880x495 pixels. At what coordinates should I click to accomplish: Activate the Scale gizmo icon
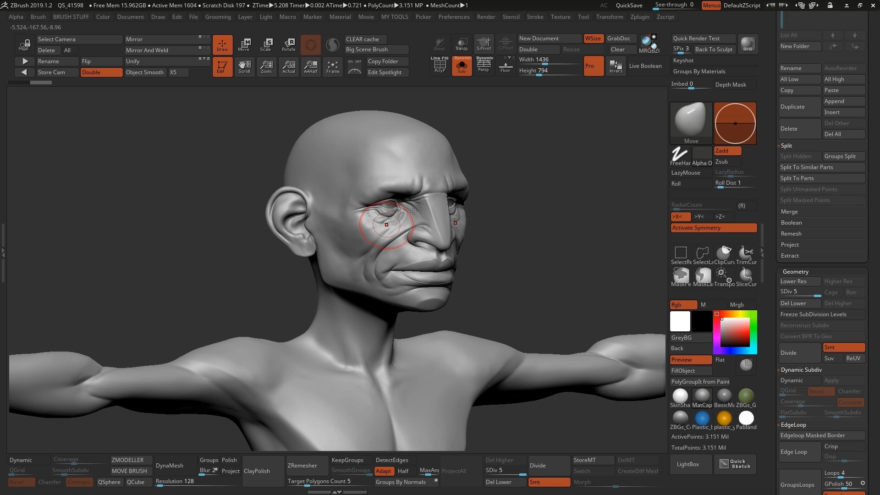[x=266, y=44]
